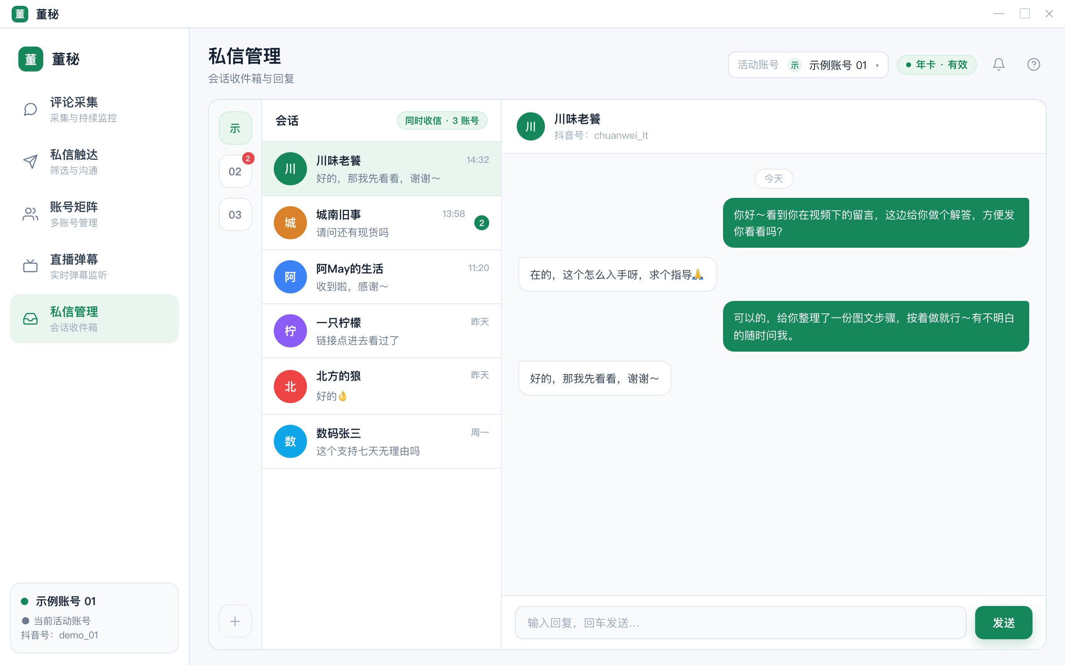Click the 年卡 · 有效 status badge
1065x665 pixels.
coord(936,65)
